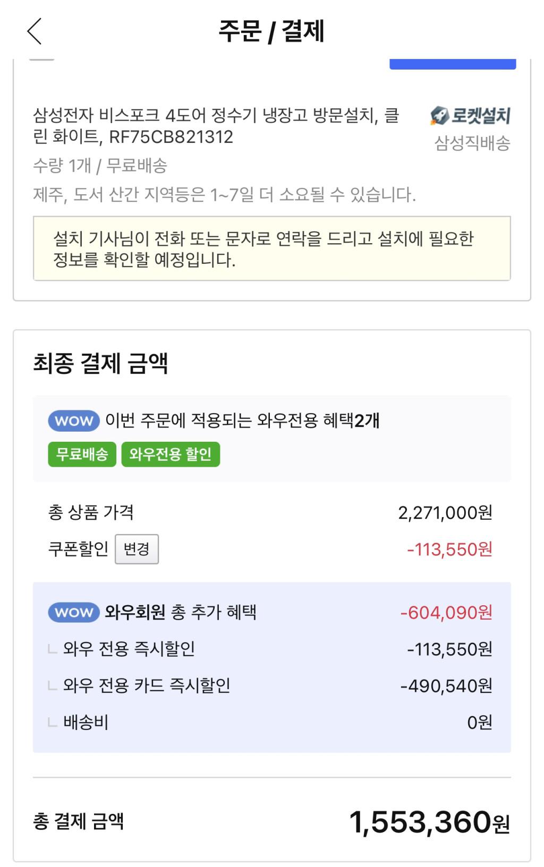
Task: Click the red -113,550원 coupon discount
Action: tap(449, 549)
